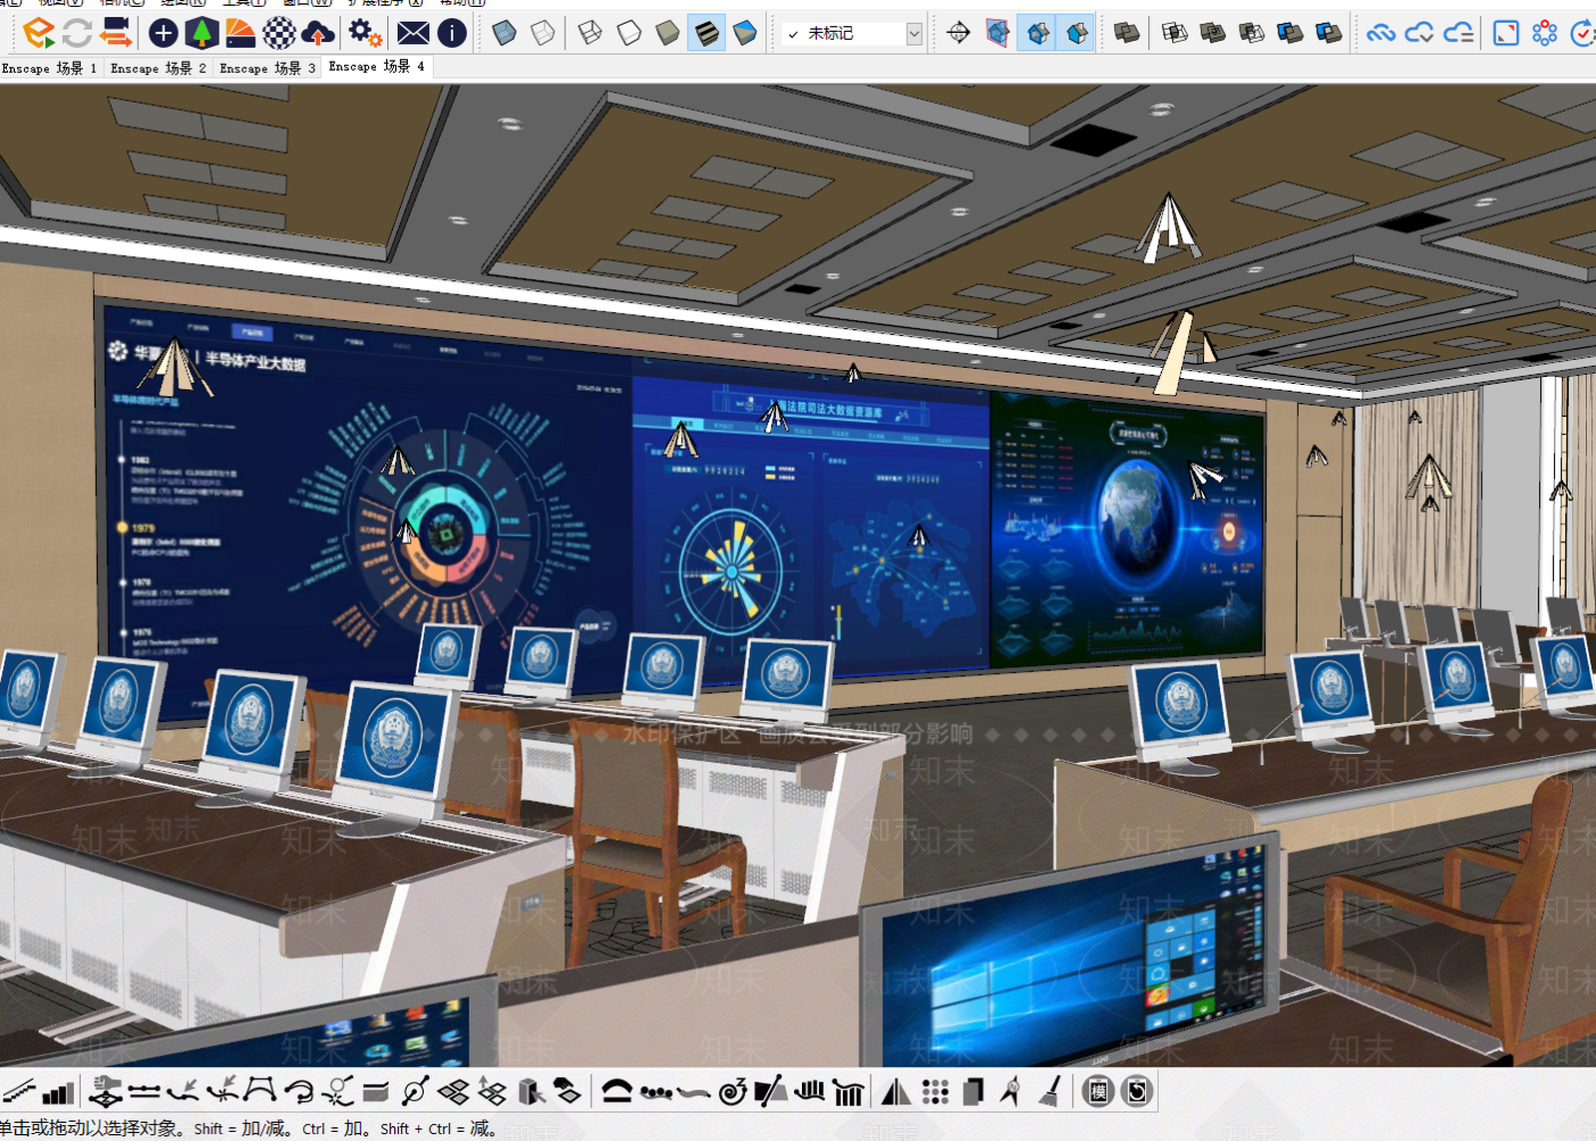Click the mirror triangles icon in bottom toolbar

tap(896, 1093)
